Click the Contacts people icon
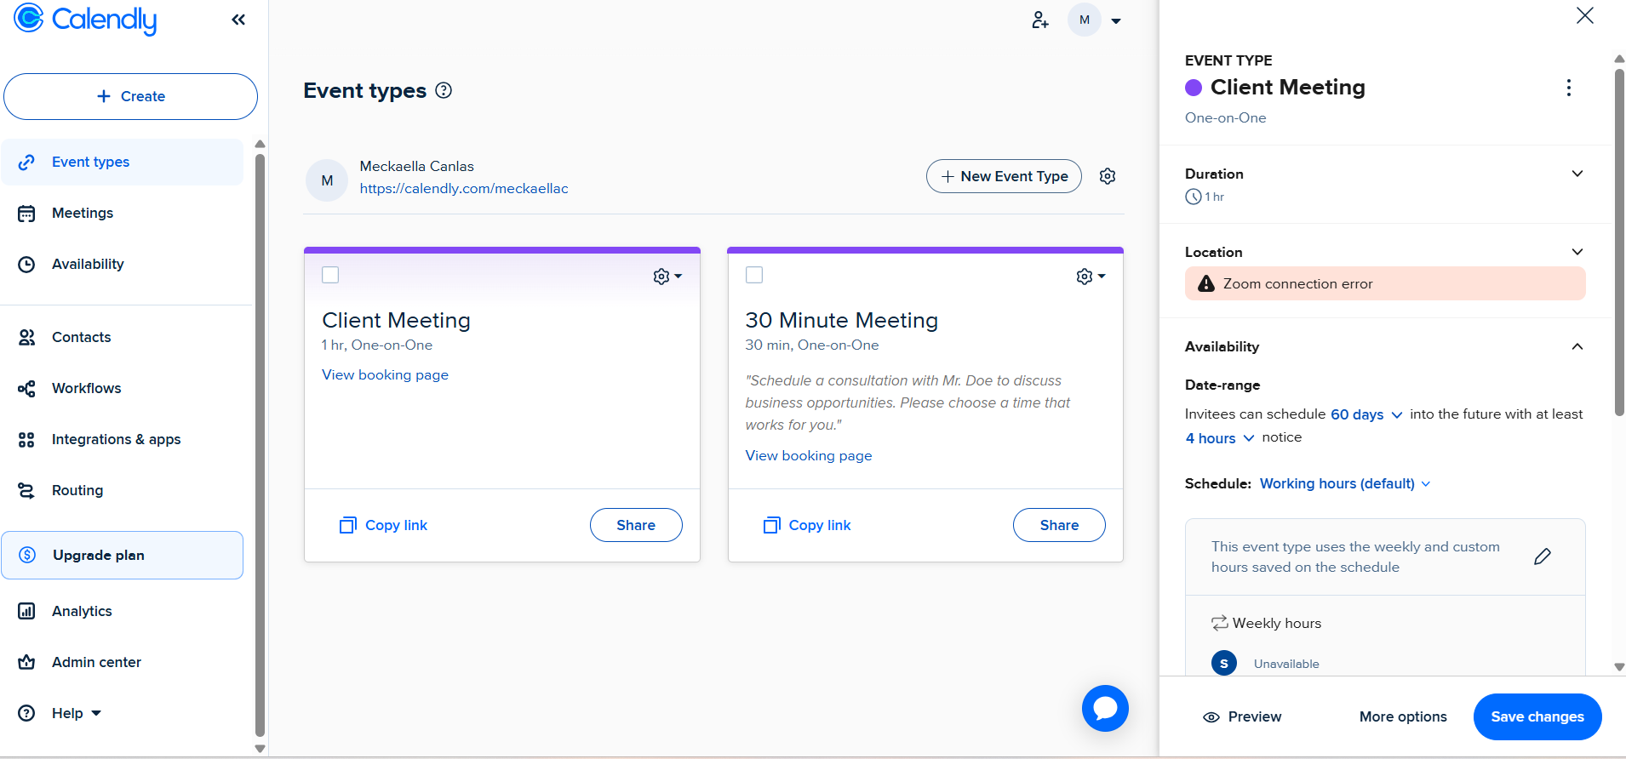This screenshot has width=1626, height=759. click(26, 337)
